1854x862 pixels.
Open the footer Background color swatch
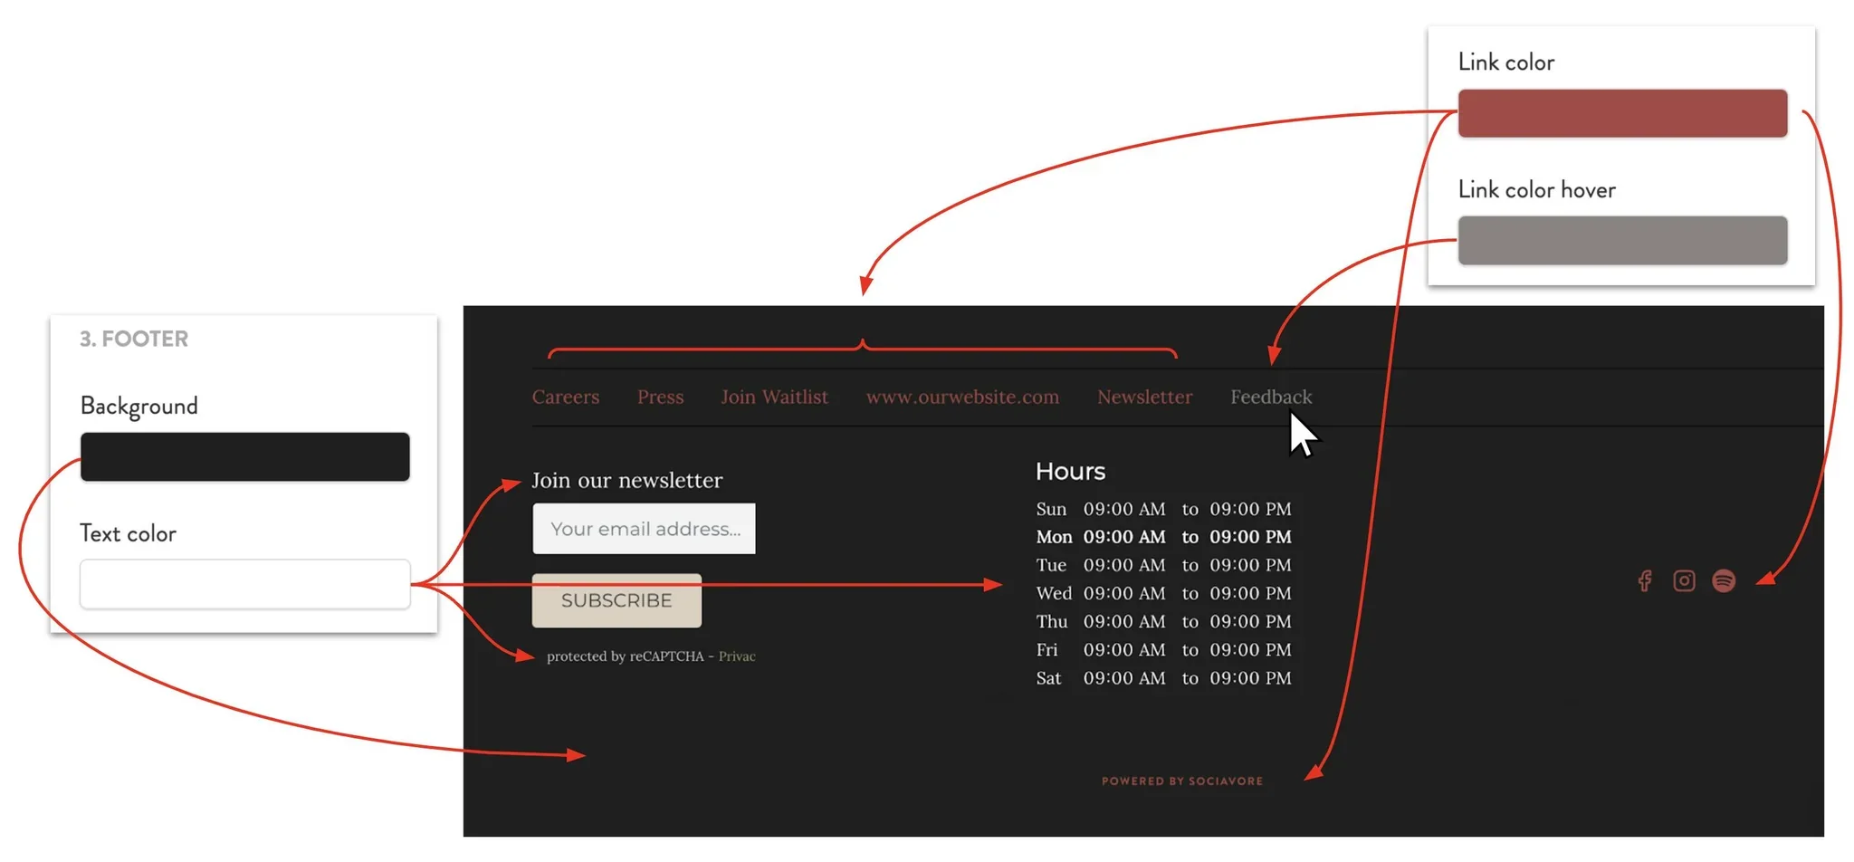pyautogui.click(x=244, y=456)
